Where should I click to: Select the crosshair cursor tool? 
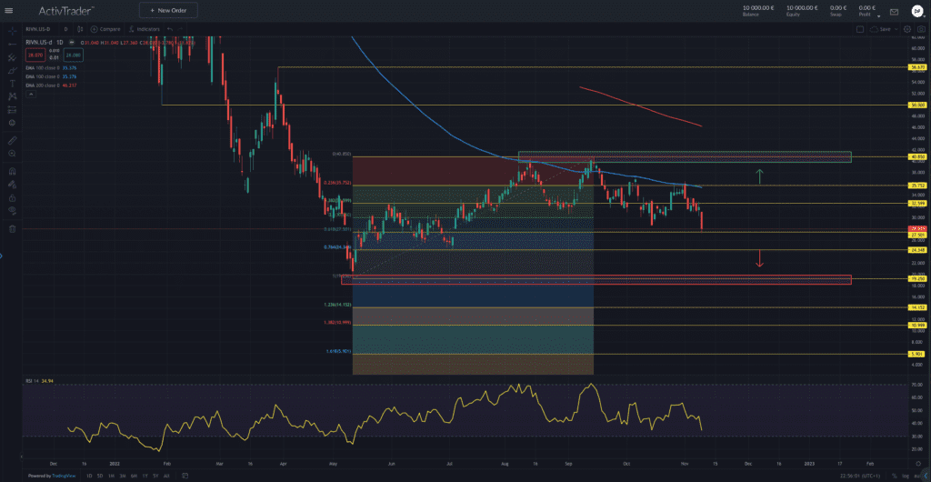[12, 30]
